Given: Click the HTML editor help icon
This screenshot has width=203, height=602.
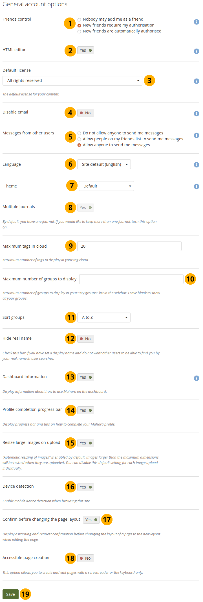Looking at the screenshot, I should [x=197, y=51].
